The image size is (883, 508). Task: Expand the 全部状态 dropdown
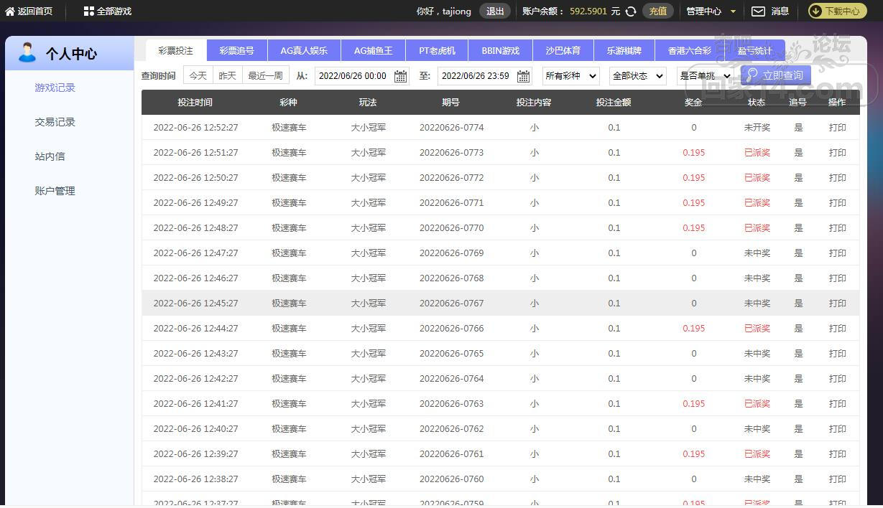tap(637, 76)
